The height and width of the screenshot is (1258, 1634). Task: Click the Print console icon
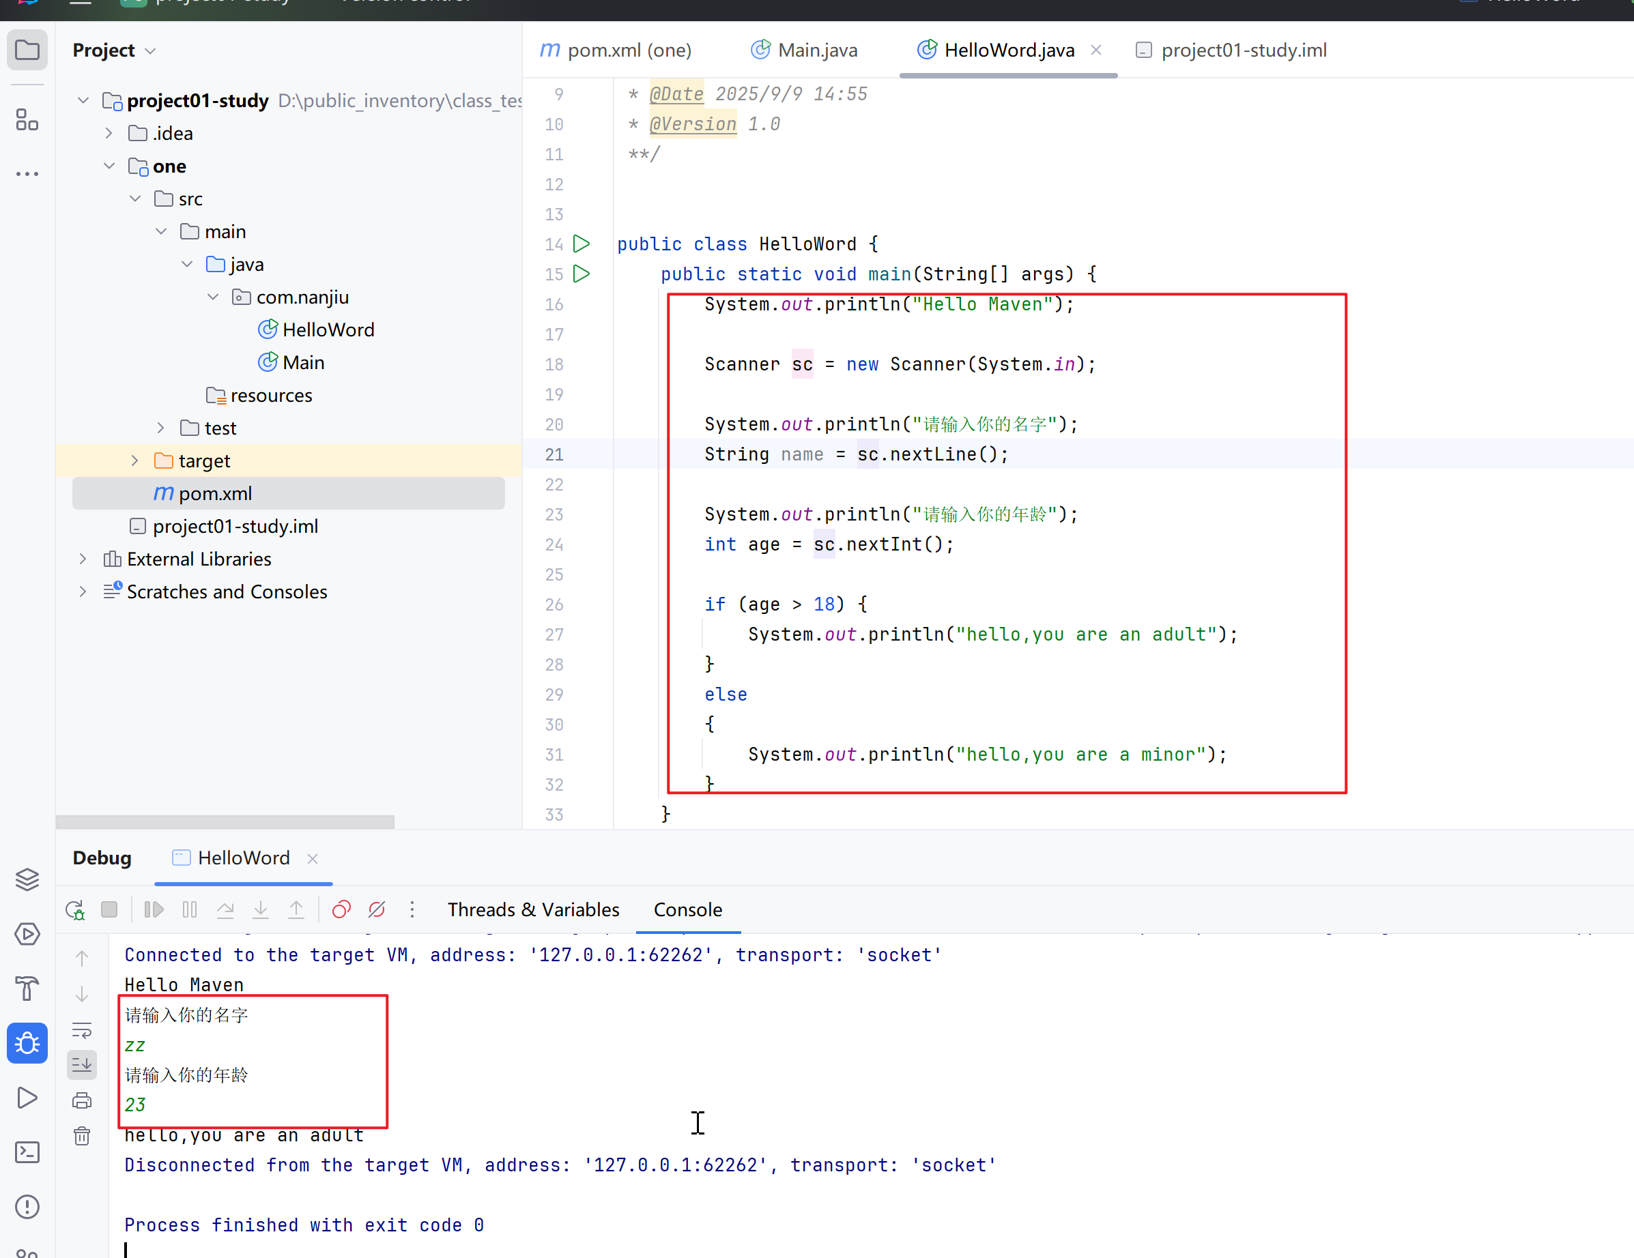(x=81, y=1100)
